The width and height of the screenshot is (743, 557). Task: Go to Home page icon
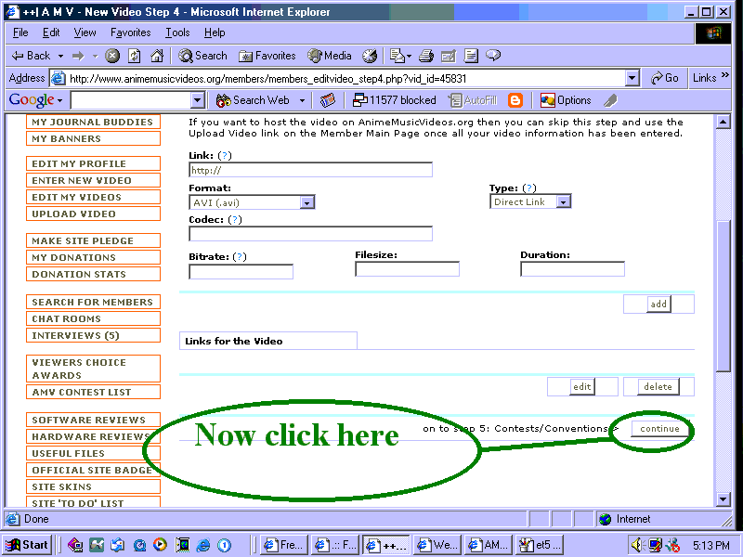(157, 56)
